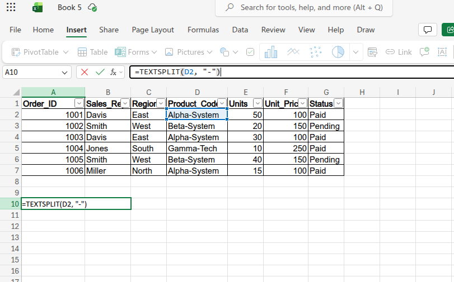The width and height of the screenshot is (454, 282).
Task: Insert a column bar chart
Action: click(271, 52)
